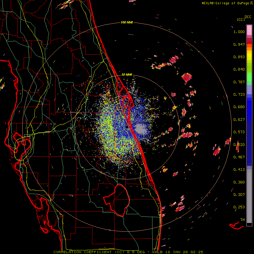The height and width of the screenshot is (254, 254).
Task: Click the 100 NMI range ring label
Action: coord(127,22)
